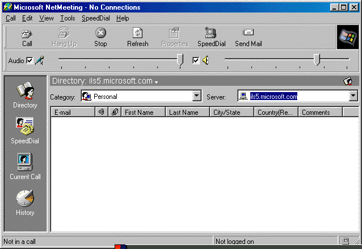Viewport: 362px width, 249px height.
Task: Click the 'Not in a call' status text
Action: (x=20, y=242)
